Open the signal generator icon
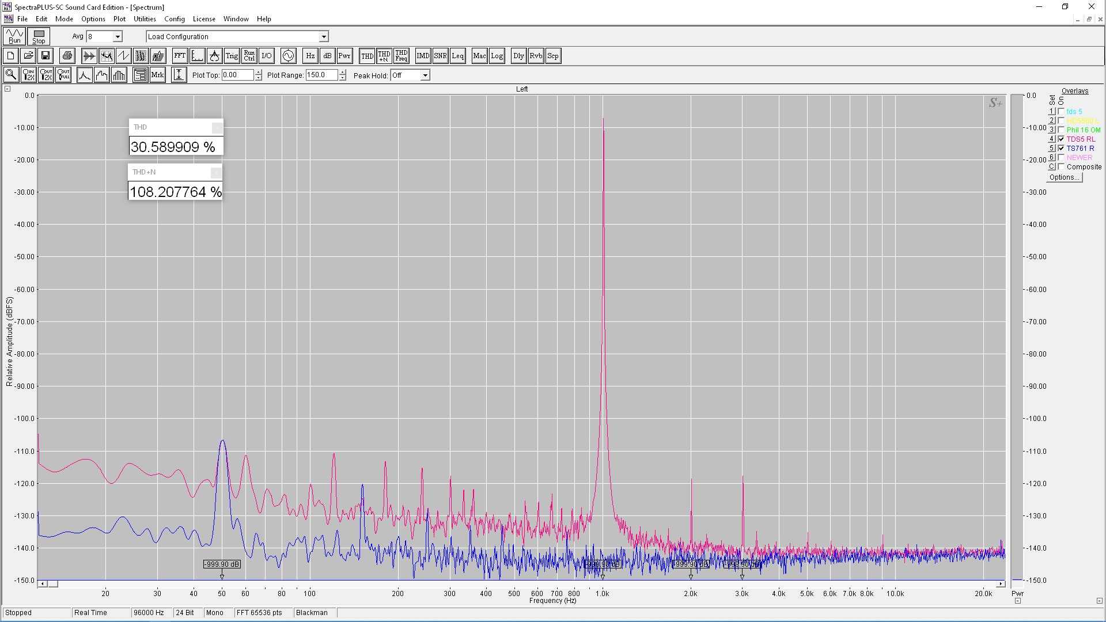Viewport: 1106px width, 622px height. (288, 56)
